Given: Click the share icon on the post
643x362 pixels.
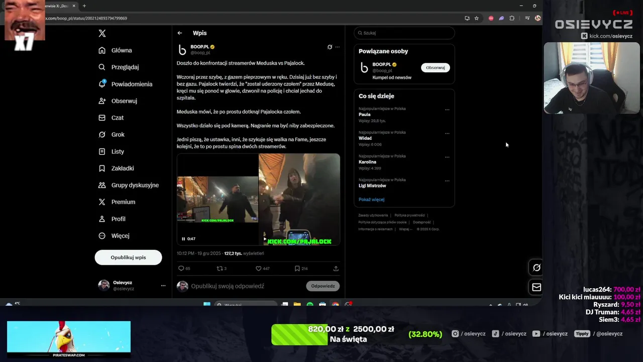Looking at the screenshot, I should 336,268.
